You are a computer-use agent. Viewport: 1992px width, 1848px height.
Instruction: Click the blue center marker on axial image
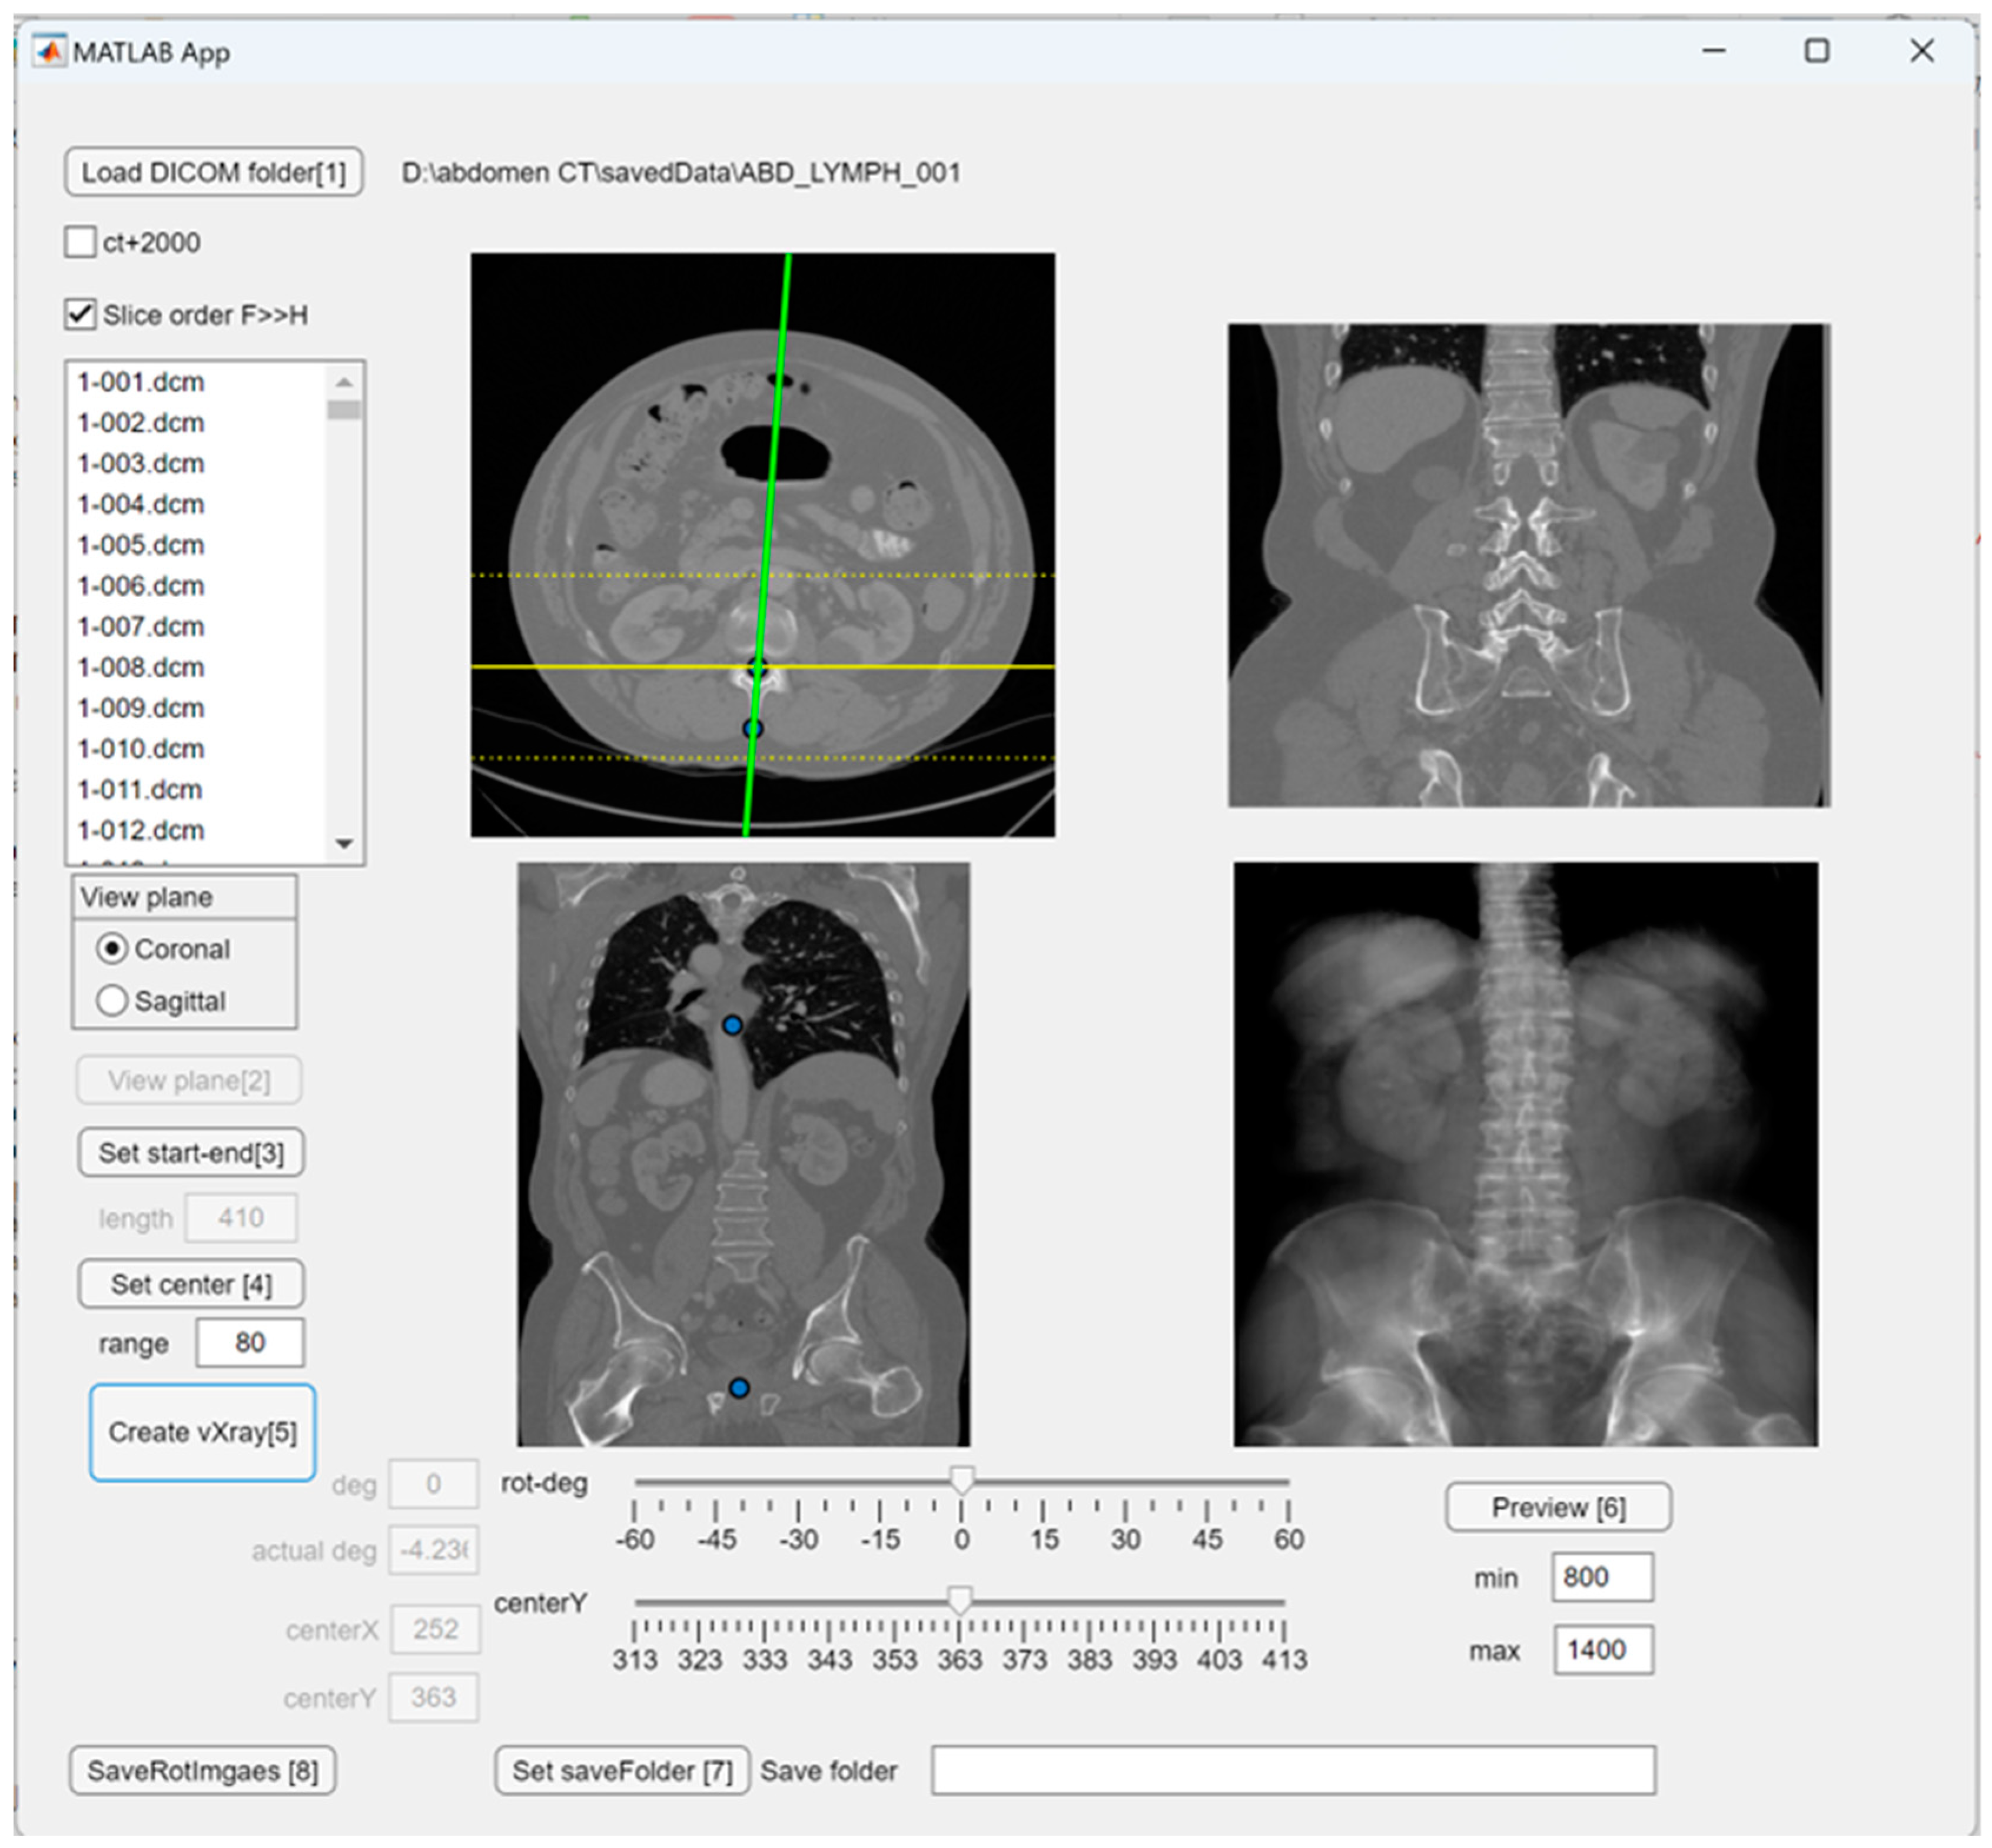tap(753, 729)
